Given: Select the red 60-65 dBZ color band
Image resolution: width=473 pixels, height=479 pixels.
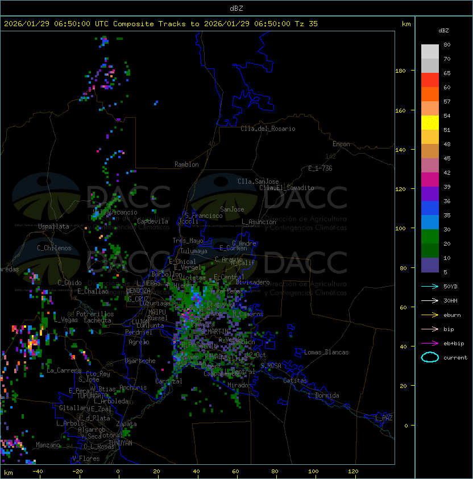Looking at the screenshot, I should (430, 80).
